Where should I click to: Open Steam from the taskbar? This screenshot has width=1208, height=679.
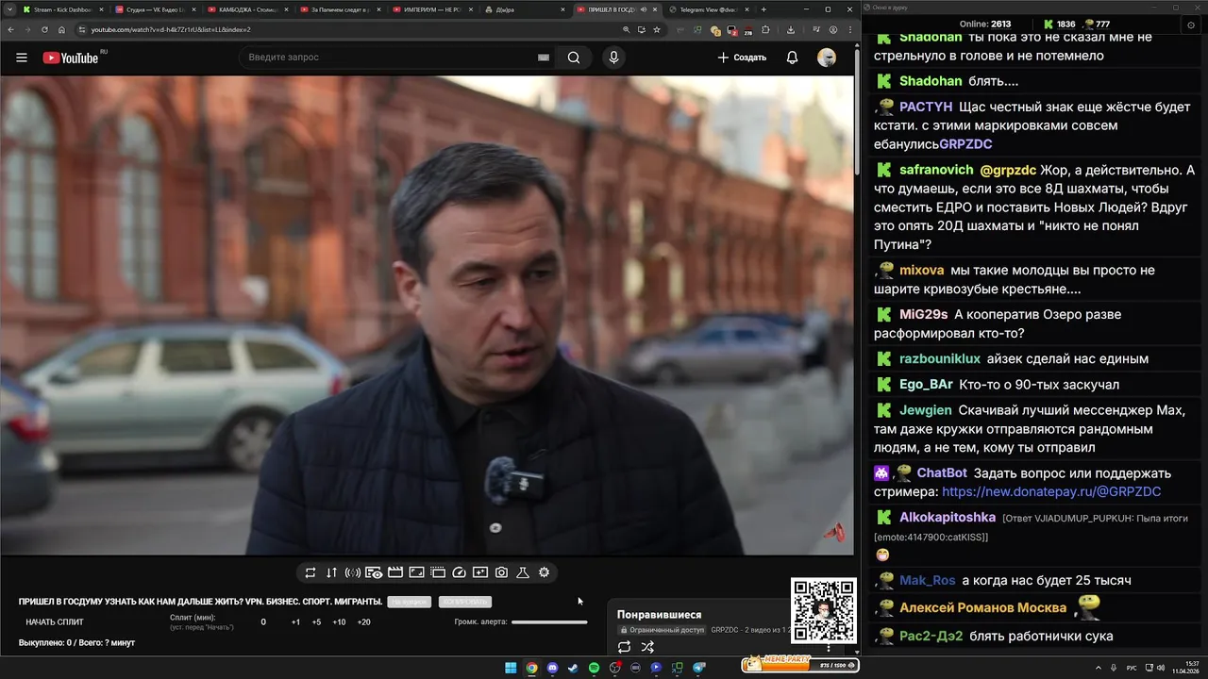coord(573,668)
